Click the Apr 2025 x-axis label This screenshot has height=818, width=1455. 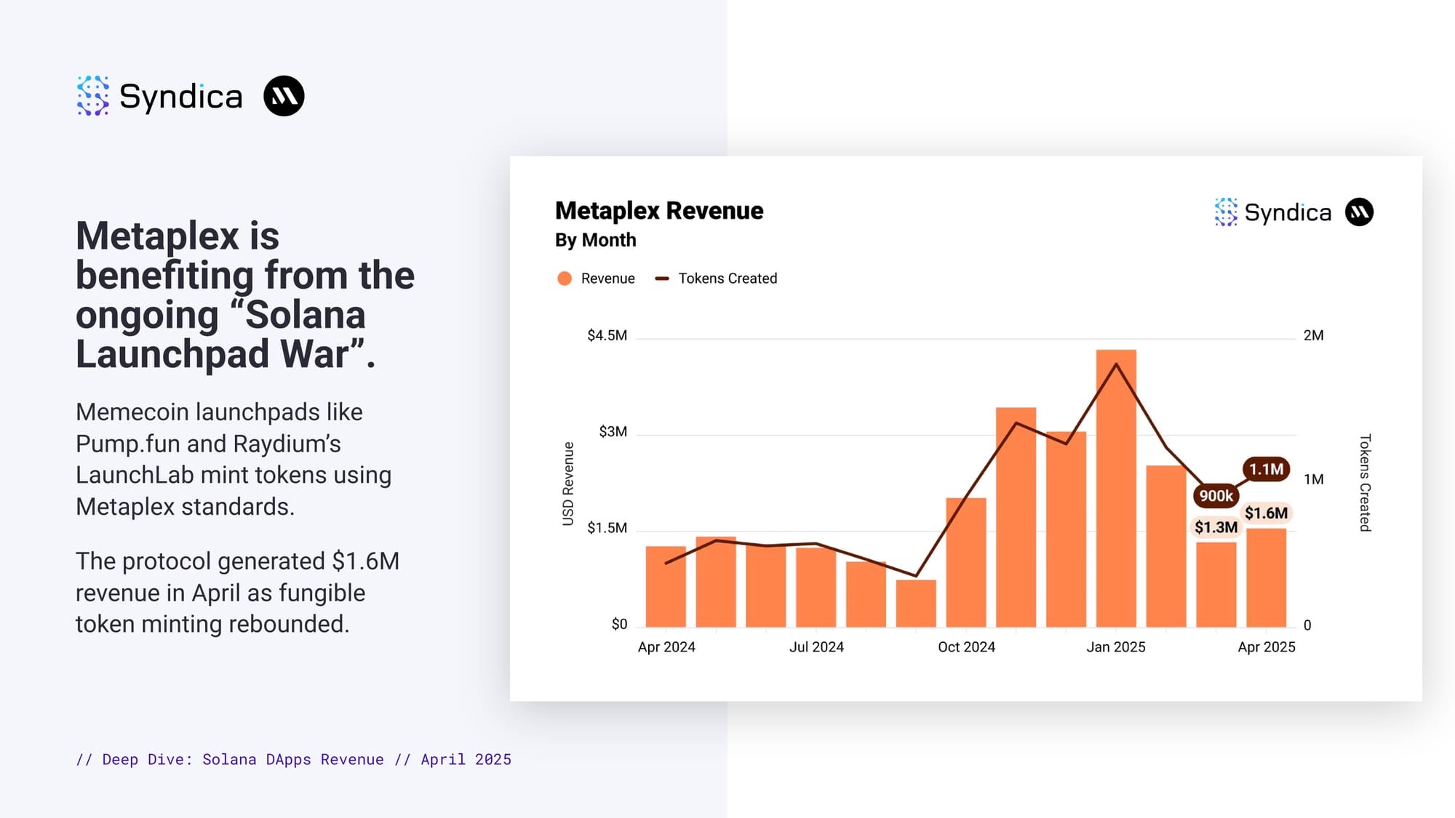click(1266, 647)
